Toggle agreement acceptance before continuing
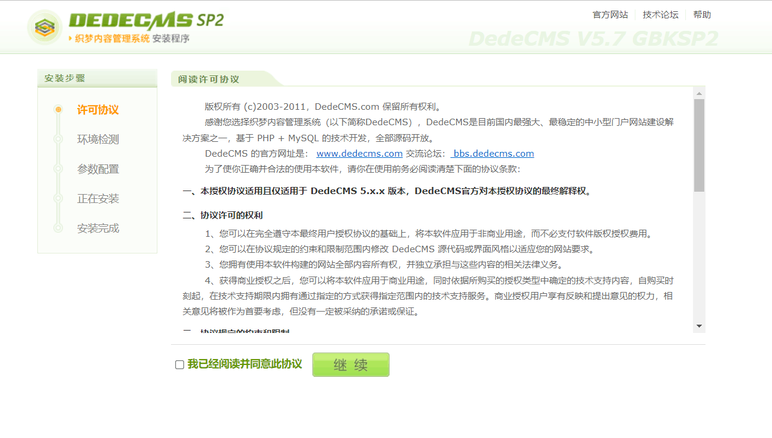772x438 pixels. 179,364
